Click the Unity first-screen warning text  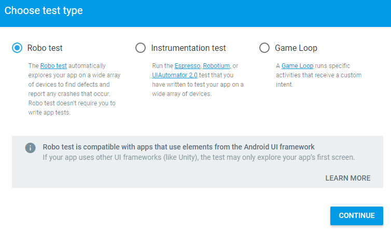coord(199,157)
